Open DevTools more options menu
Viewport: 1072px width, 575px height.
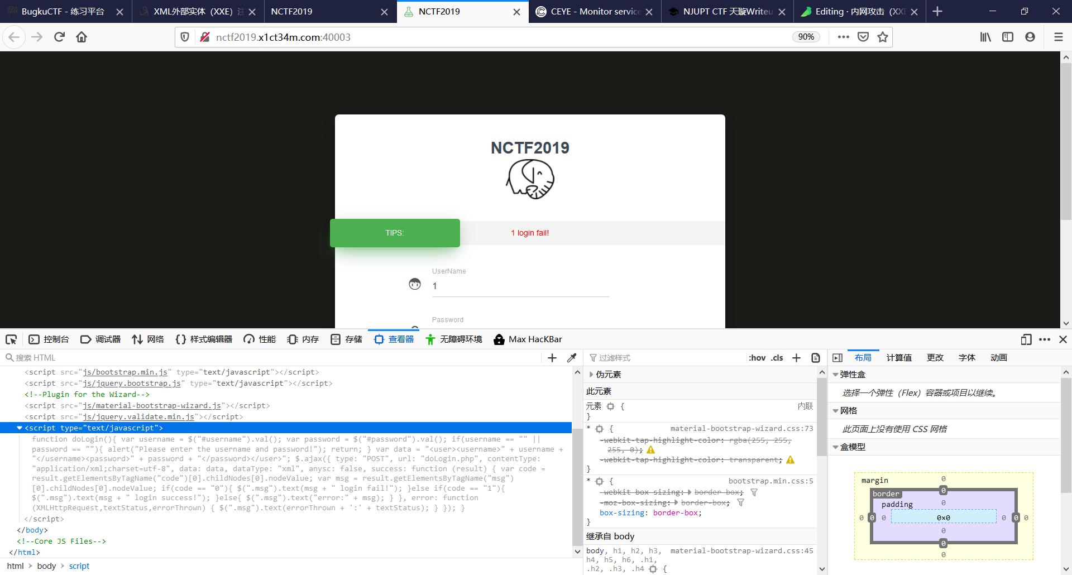click(1045, 339)
